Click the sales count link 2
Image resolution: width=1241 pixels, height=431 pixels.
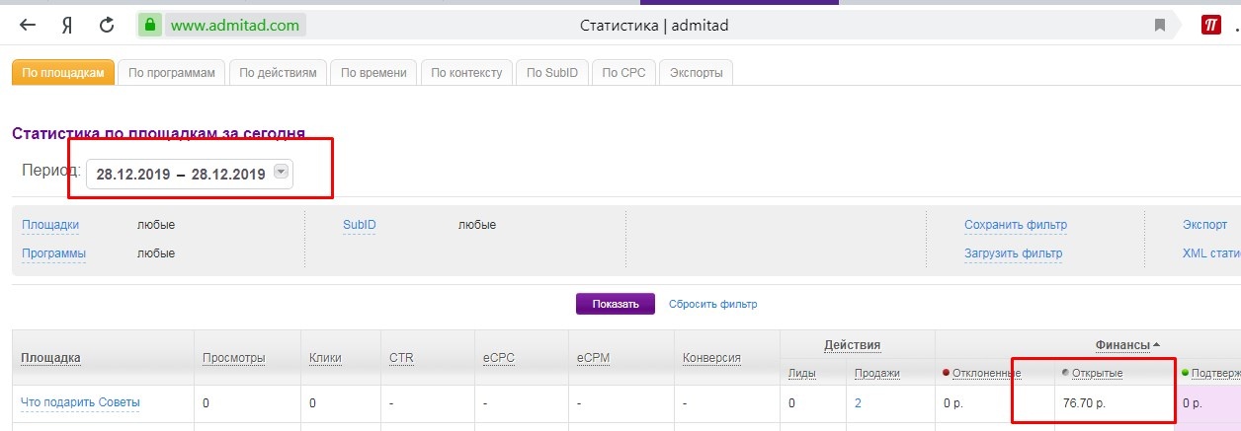pyautogui.click(x=858, y=402)
